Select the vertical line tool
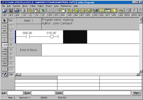 coord(5,40)
